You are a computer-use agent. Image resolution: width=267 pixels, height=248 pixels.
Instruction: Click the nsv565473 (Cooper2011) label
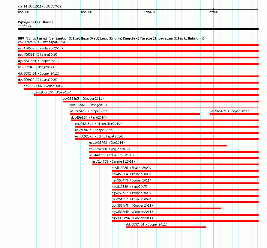click(131, 180)
